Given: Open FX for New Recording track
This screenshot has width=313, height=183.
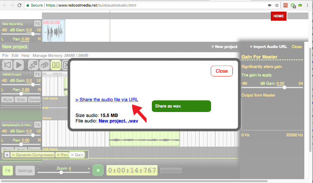Looking at the screenshot, I should pyautogui.click(x=37, y=24).
